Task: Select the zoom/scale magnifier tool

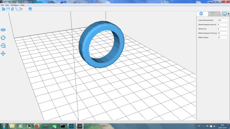Action: tap(3, 46)
